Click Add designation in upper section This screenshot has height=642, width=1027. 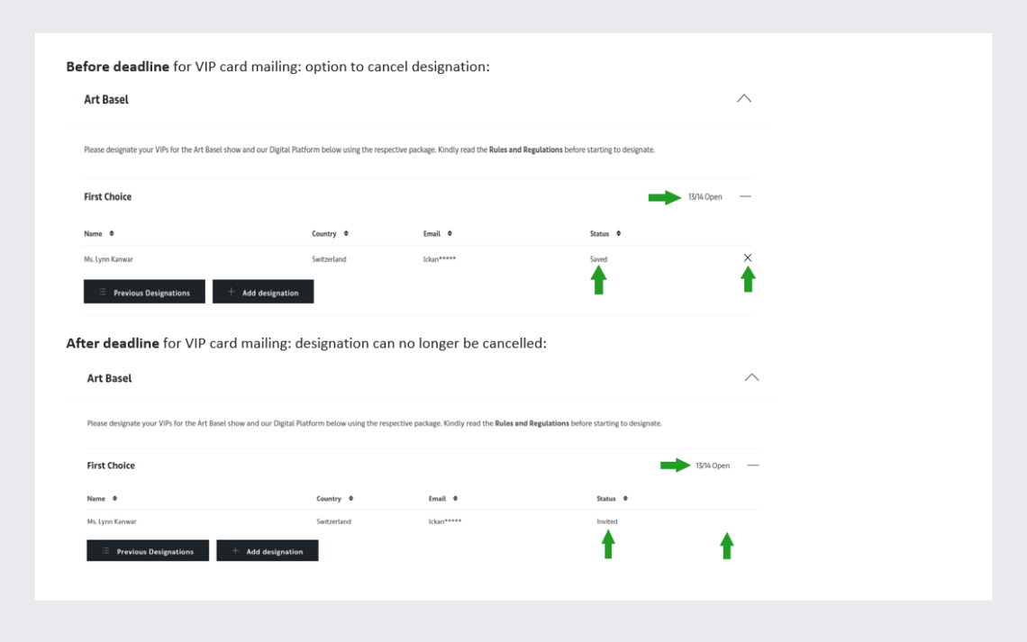[263, 292]
